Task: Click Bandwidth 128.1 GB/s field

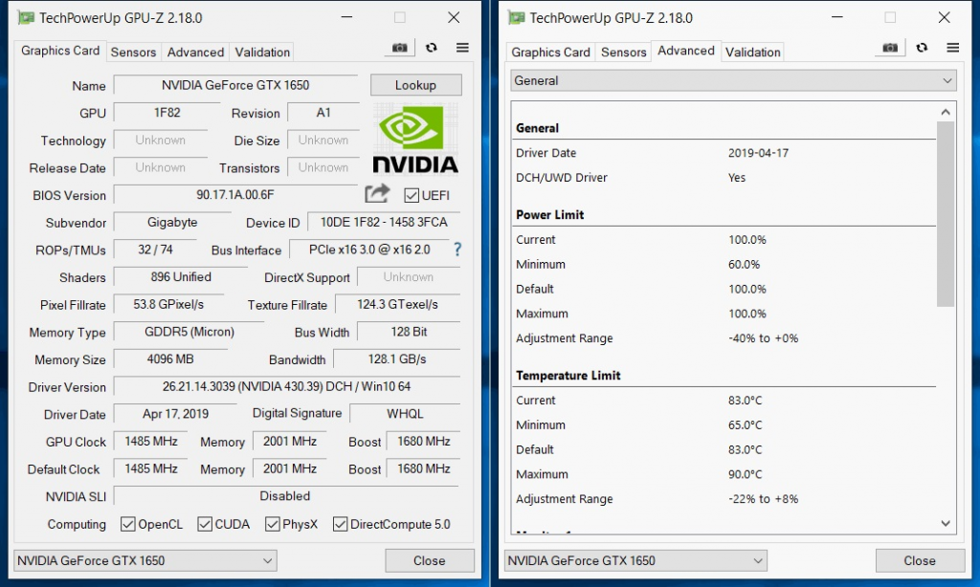Action: coord(397,359)
